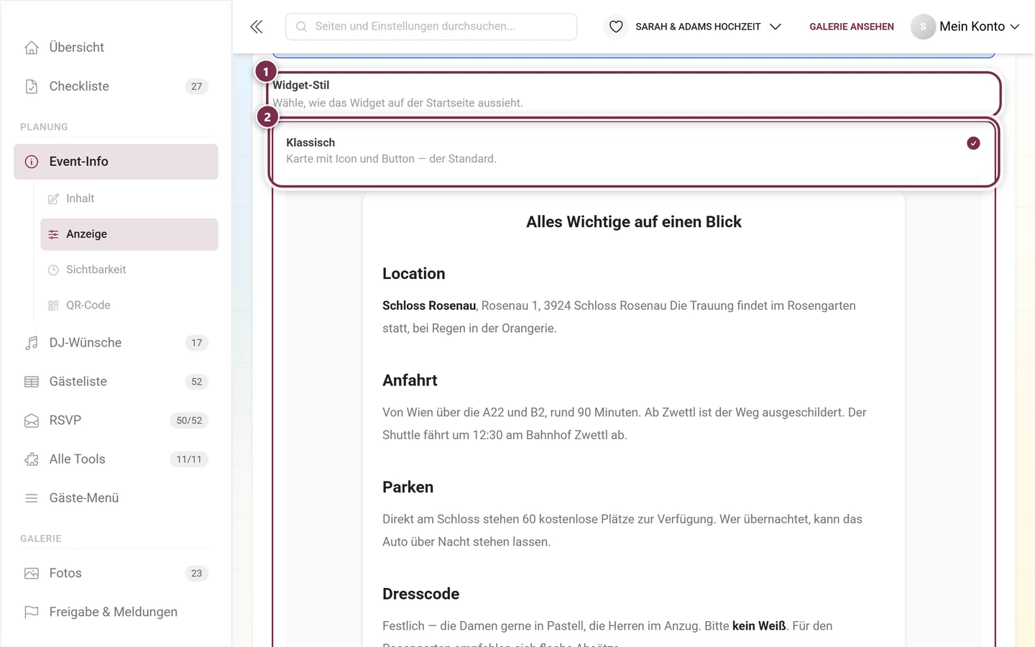Open the QR-Code sub-page
The height and width of the screenshot is (647, 1035).
(x=129, y=306)
